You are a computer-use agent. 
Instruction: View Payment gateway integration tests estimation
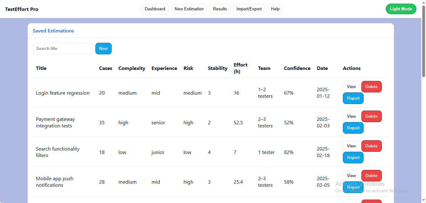tap(351, 116)
